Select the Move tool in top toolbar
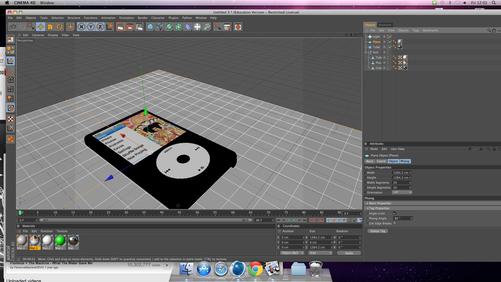 (x=40, y=27)
